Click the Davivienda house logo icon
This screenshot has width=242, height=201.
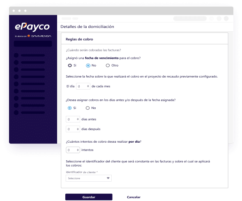(29, 36)
